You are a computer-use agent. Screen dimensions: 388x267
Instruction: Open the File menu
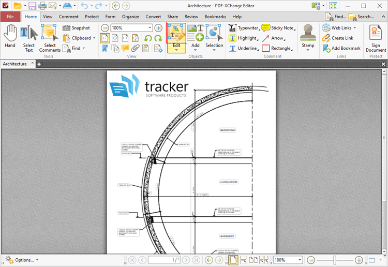pyautogui.click(x=10, y=17)
